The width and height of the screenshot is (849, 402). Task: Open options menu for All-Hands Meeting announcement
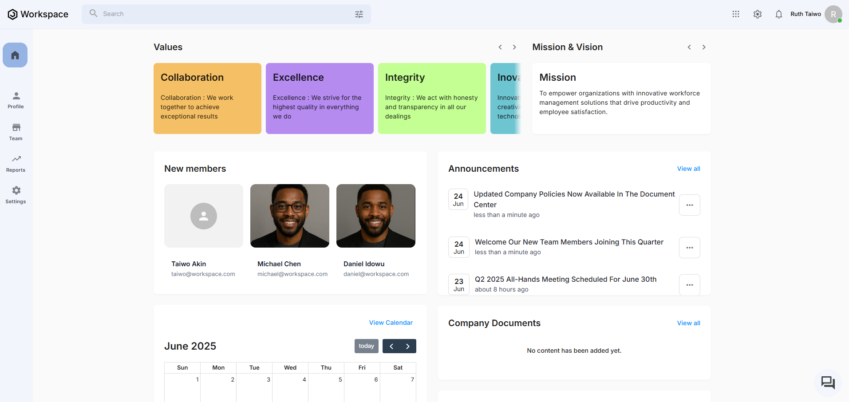689,285
